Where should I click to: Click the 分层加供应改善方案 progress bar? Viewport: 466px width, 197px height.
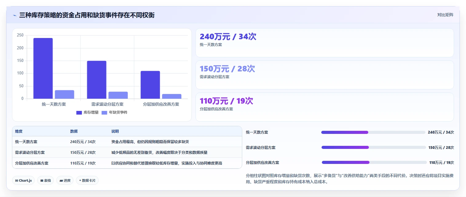(x=374, y=162)
